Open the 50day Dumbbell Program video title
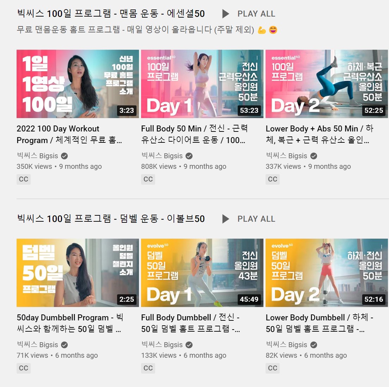 pos(70,323)
